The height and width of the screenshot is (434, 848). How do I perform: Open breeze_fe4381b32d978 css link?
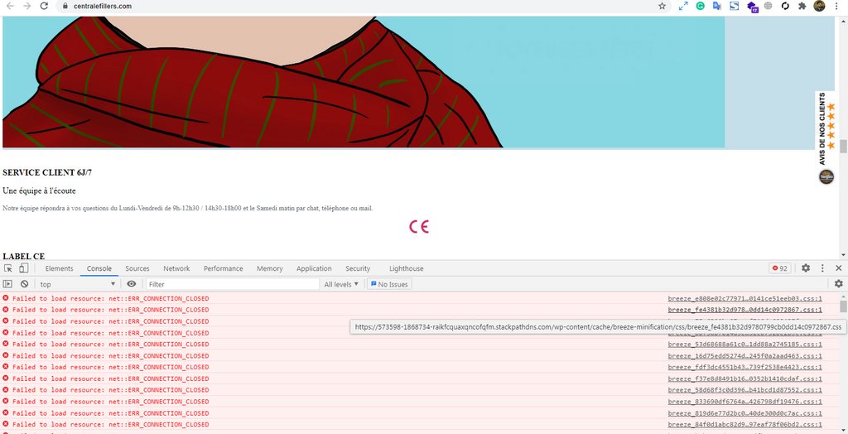click(x=744, y=310)
